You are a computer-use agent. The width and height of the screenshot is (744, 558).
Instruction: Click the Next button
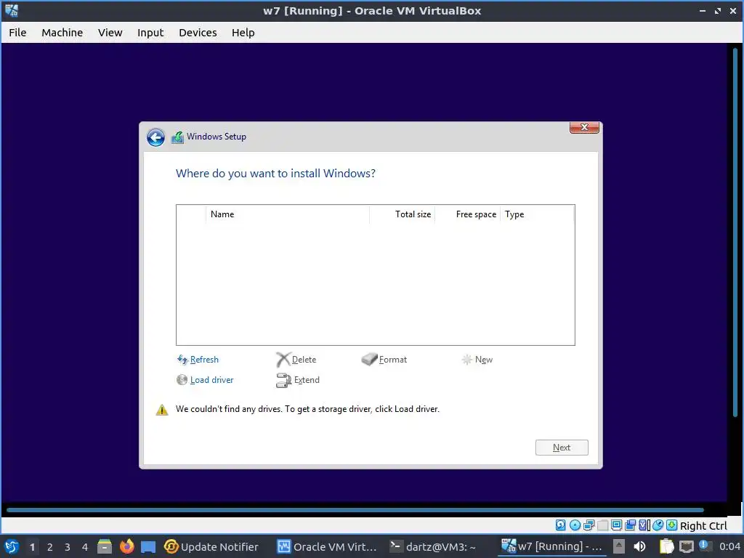point(562,448)
